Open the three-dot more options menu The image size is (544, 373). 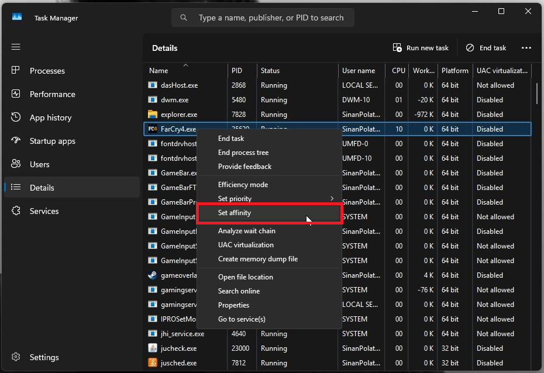coord(526,48)
